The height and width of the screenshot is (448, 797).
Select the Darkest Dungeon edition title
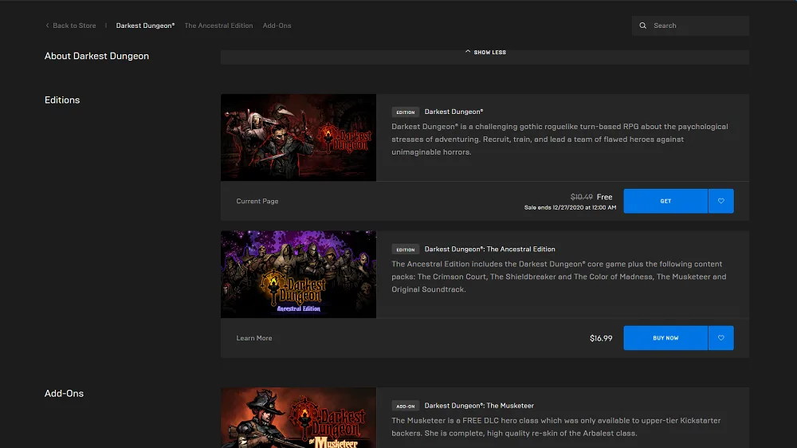454,112
